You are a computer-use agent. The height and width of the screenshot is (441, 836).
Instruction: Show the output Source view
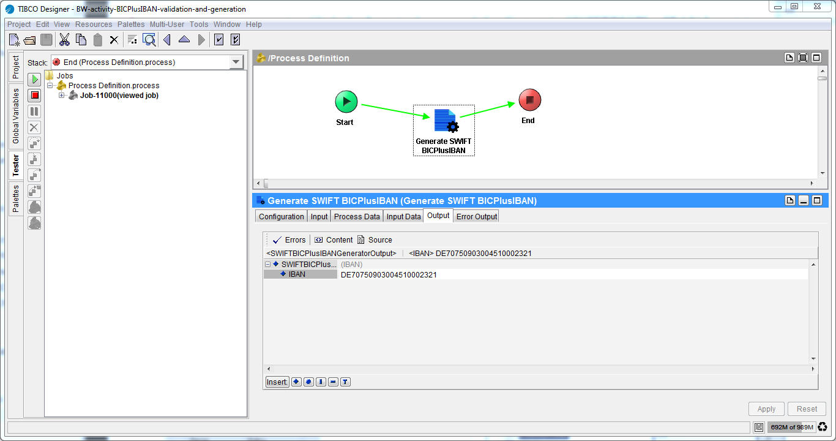(x=375, y=240)
